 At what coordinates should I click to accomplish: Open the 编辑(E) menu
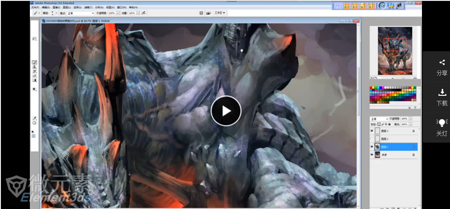pos(46,7)
